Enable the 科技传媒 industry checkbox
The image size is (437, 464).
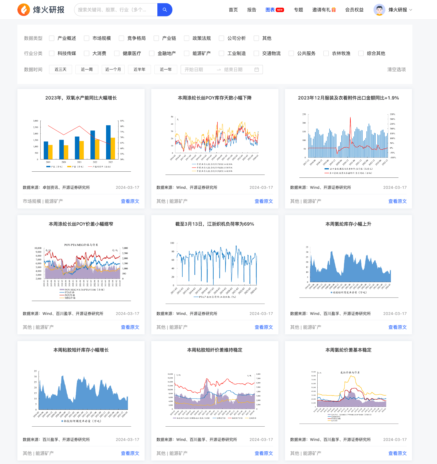pyautogui.click(x=52, y=53)
